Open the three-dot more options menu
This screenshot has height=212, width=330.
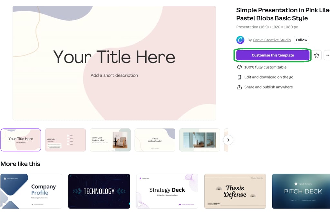pyautogui.click(x=327, y=55)
